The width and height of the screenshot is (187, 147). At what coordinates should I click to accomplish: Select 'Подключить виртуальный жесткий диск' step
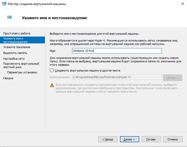(x=21, y=65)
